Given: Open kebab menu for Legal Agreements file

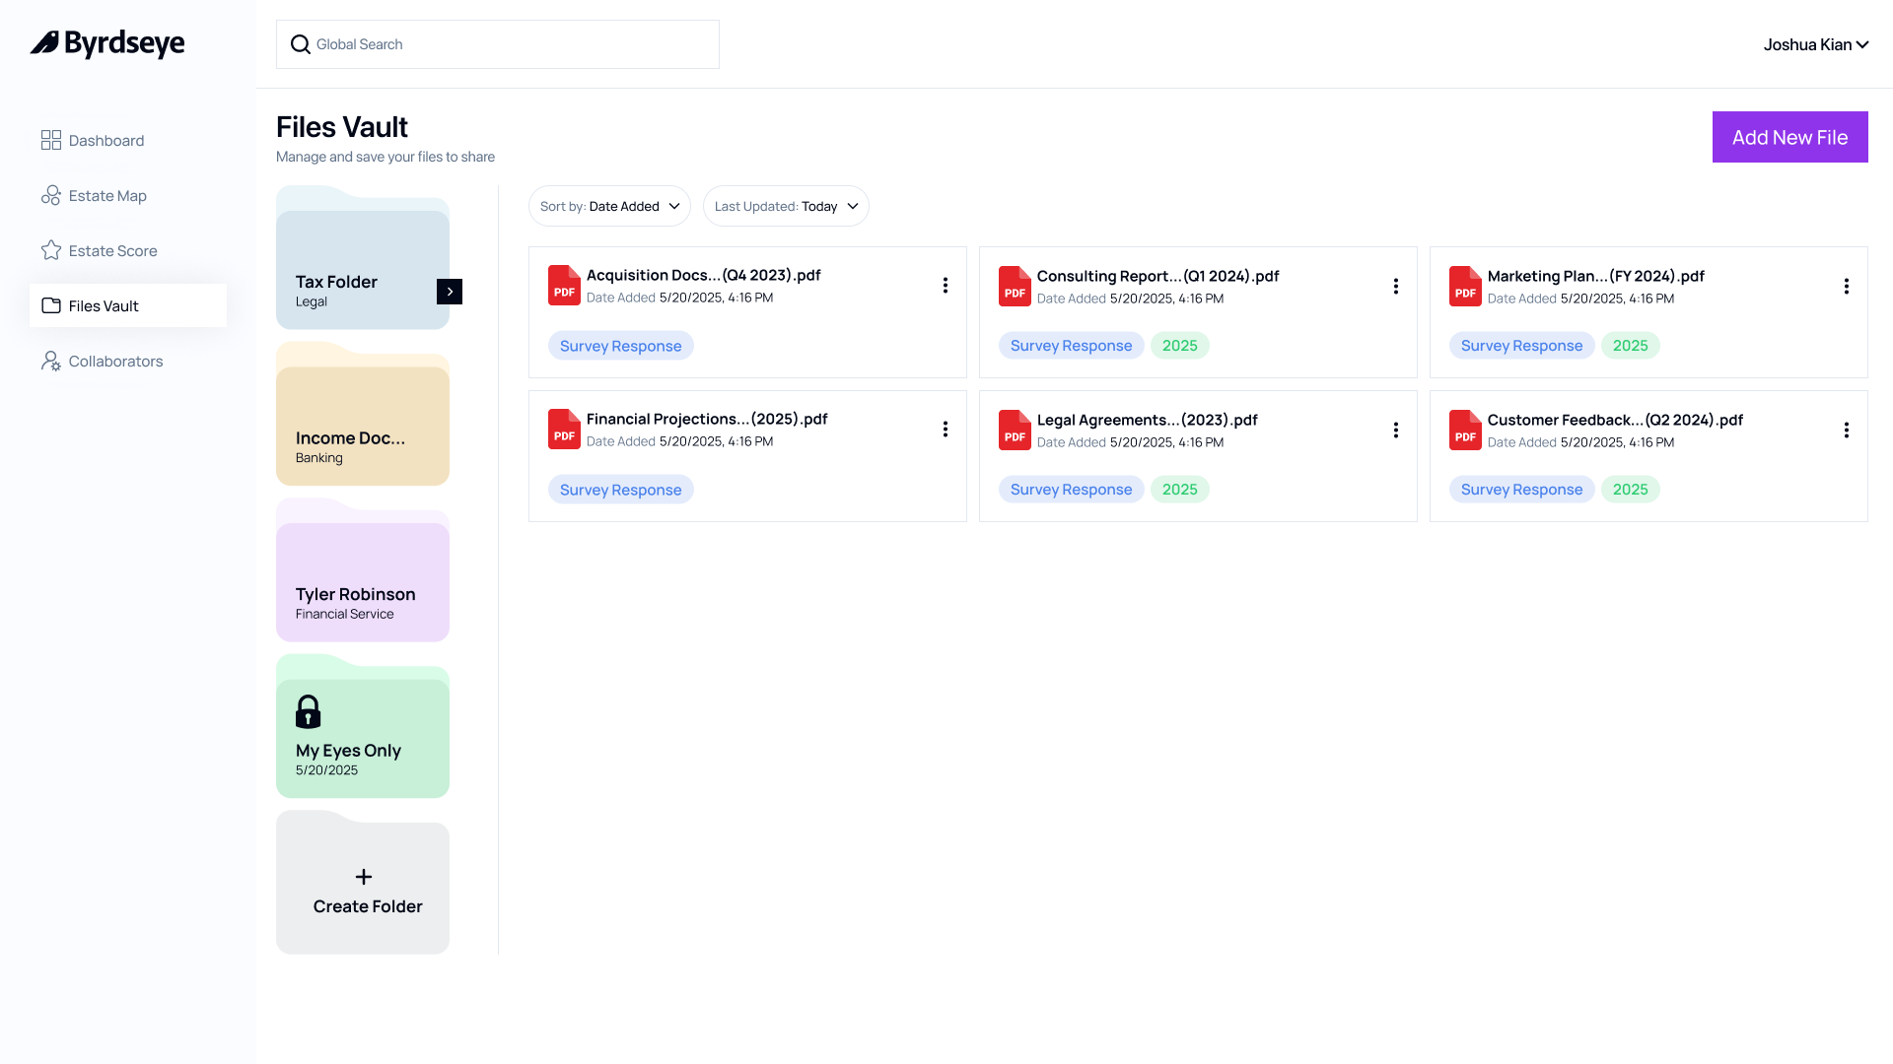Looking at the screenshot, I should tap(1395, 431).
